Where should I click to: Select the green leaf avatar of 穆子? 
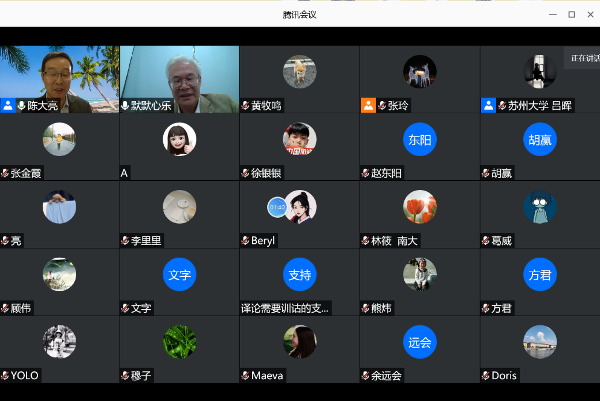(x=179, y=342)
